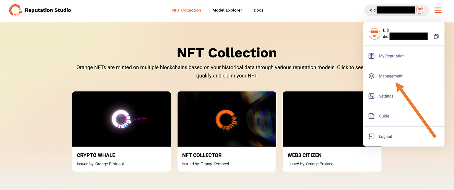Click the Orange logo in header
This screenshot has width=454, height=190.
tap(15, 10)
